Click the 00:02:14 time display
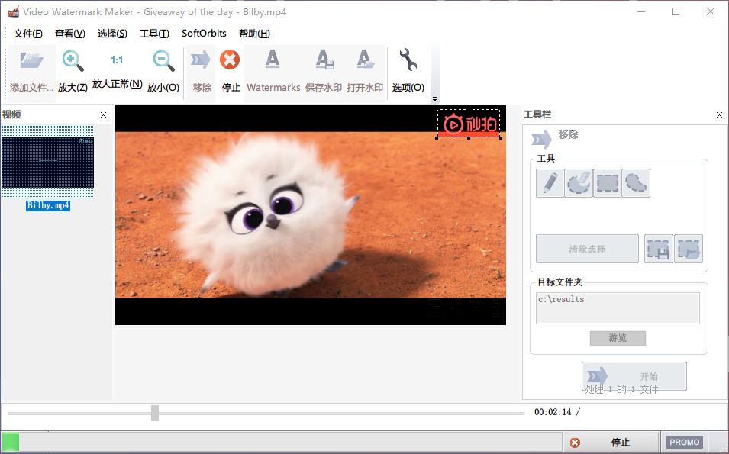Screen dimensions: 729x454 point(553,412)
